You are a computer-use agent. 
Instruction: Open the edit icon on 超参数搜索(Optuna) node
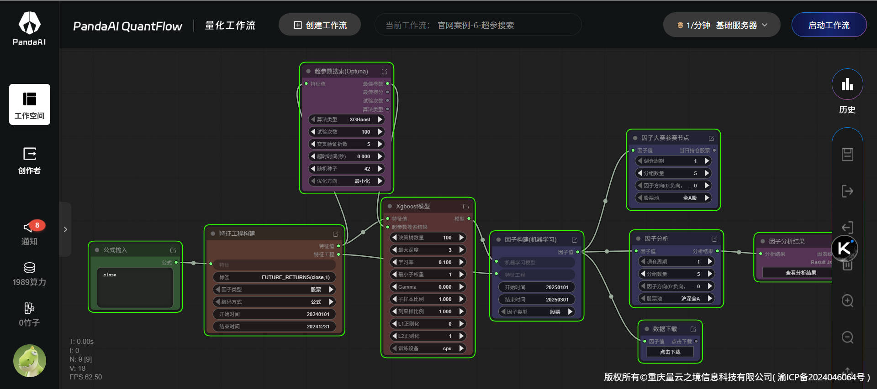[385, 72]
